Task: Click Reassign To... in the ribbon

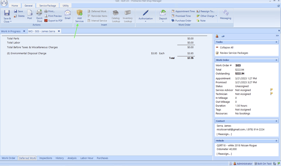Action: 206,11
